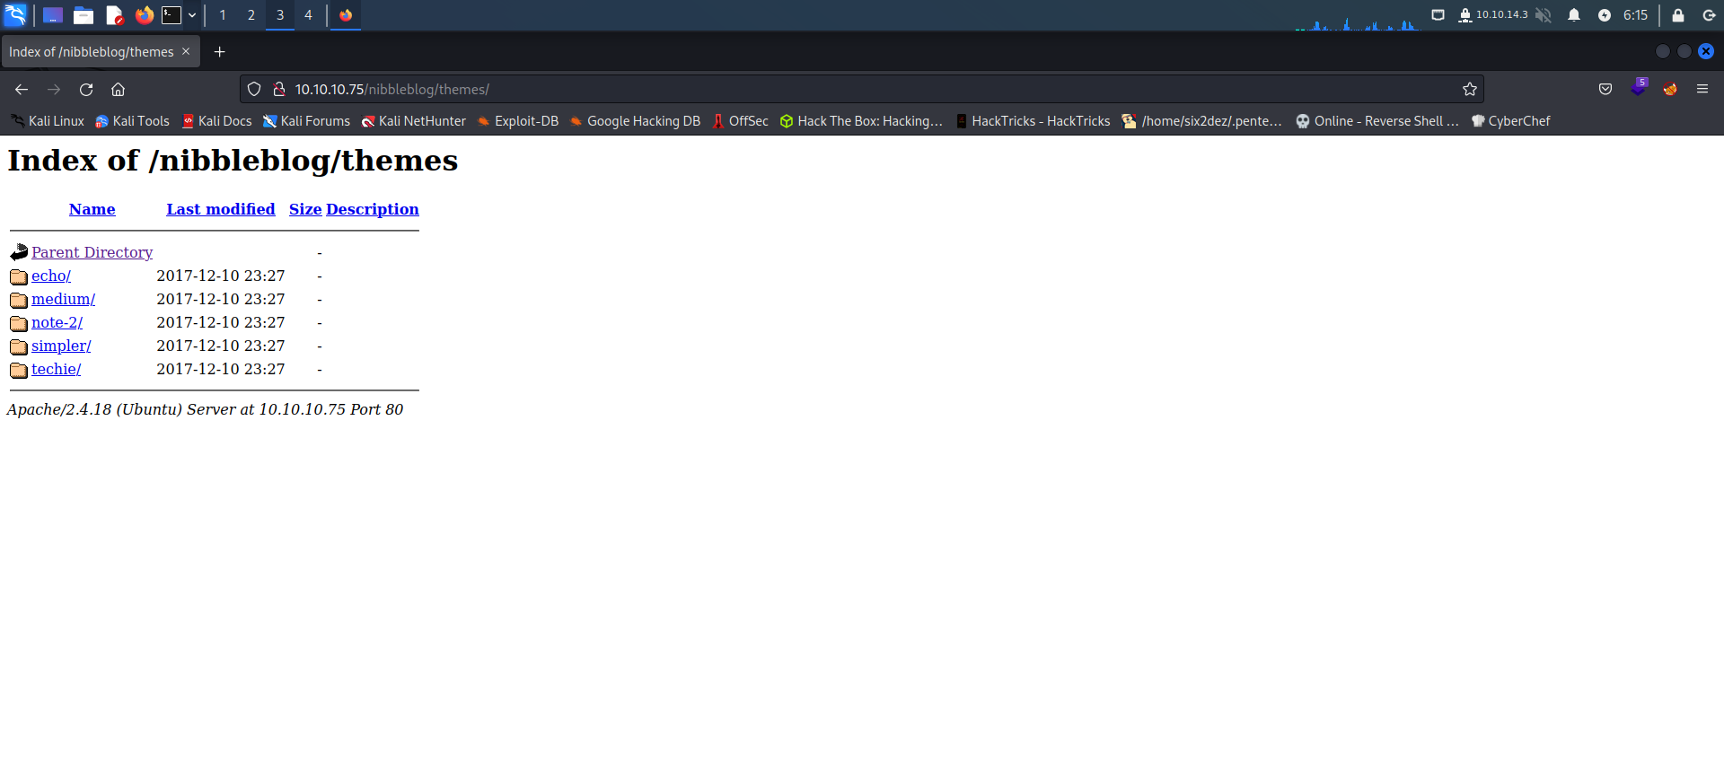Open Kali Linux bookmark

point(48,121)
